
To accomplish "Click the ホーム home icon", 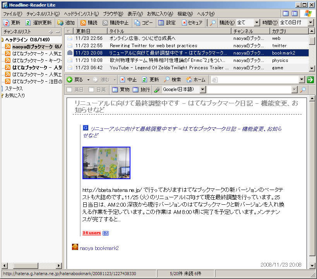I will coord(189,80).
